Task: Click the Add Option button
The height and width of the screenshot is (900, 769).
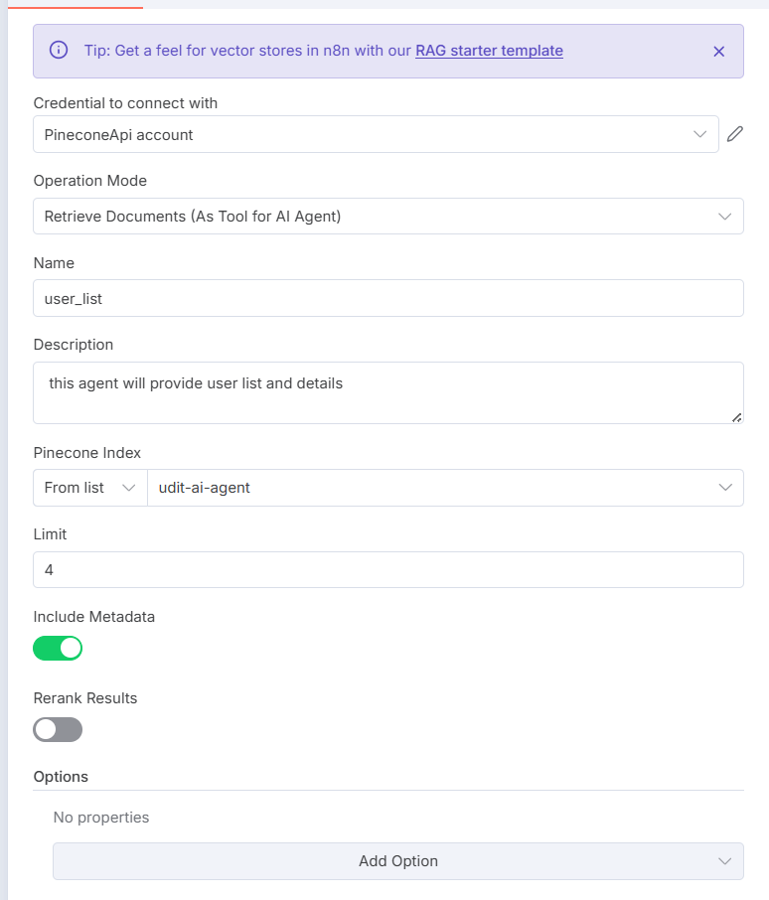Action: pyautogui.click(x=397, y=861)
